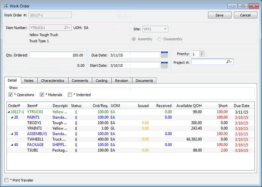Collapse operation 30 ASSEMBLY1 row
This screenshot has height=187, width=262.
pyautogui.click(x=11, y=134)
